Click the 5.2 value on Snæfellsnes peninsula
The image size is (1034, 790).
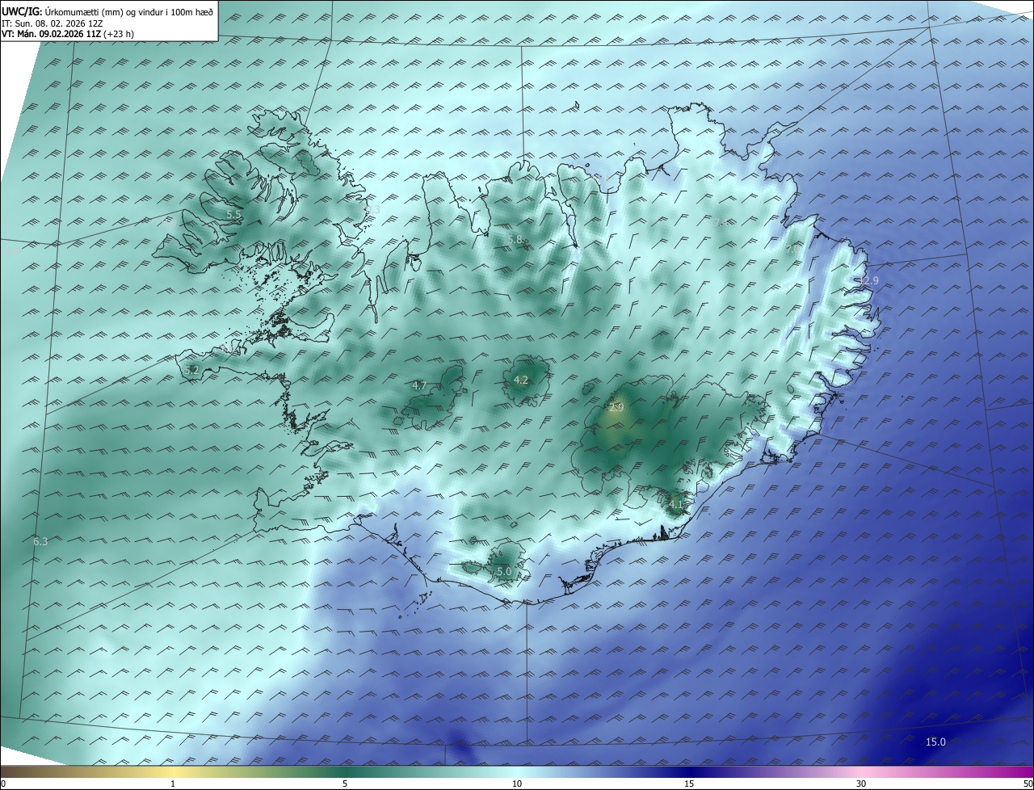pos(191,370)
